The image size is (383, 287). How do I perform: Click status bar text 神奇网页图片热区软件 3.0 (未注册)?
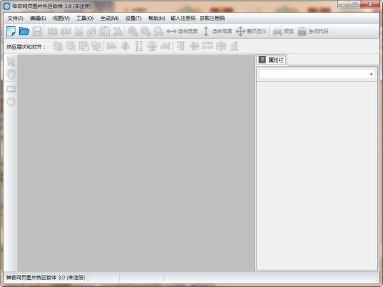[46, 277]
